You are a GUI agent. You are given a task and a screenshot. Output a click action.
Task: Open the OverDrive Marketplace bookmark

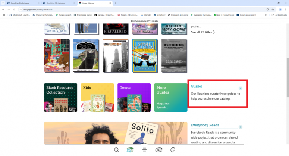pos(43,15)
